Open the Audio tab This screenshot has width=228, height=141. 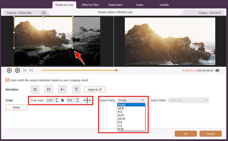(140, 5)
